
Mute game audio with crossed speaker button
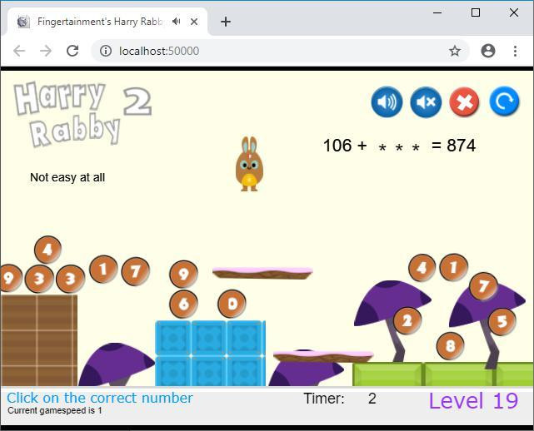pyautogui.click(x=426, y=102)
